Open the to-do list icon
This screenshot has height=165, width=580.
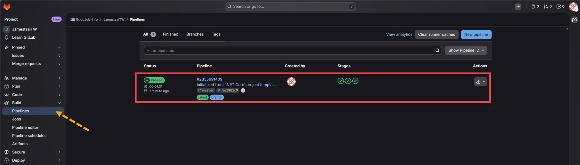pyautogui.click(x=560, y=6)
